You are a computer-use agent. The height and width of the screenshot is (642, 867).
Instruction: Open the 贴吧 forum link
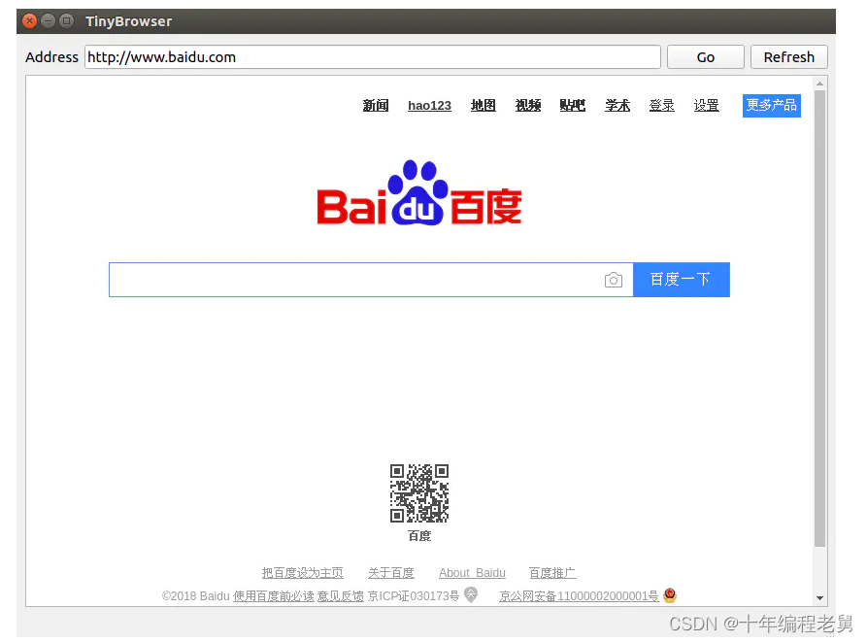pyautogui.click(x=572, y=106)
